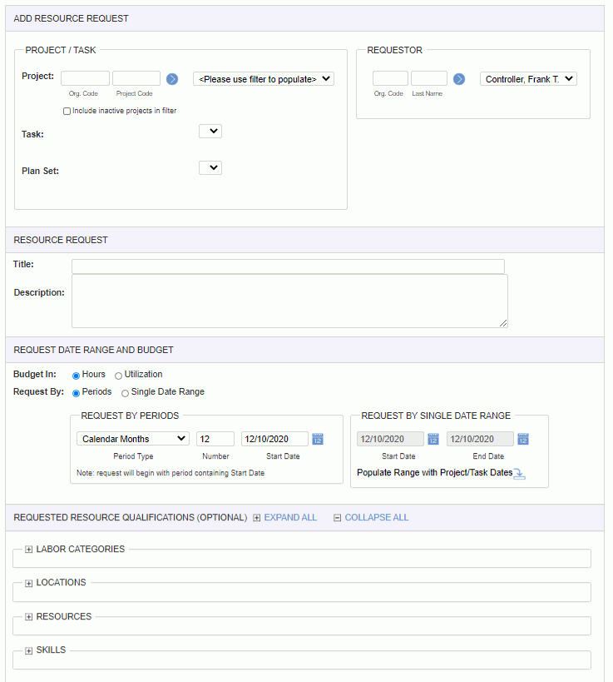Image resolution: width=613 pixels, height=682 pixels.
Task: Click the project filter arrow icon
Action: pyautogui.click(x=172, y=79)
